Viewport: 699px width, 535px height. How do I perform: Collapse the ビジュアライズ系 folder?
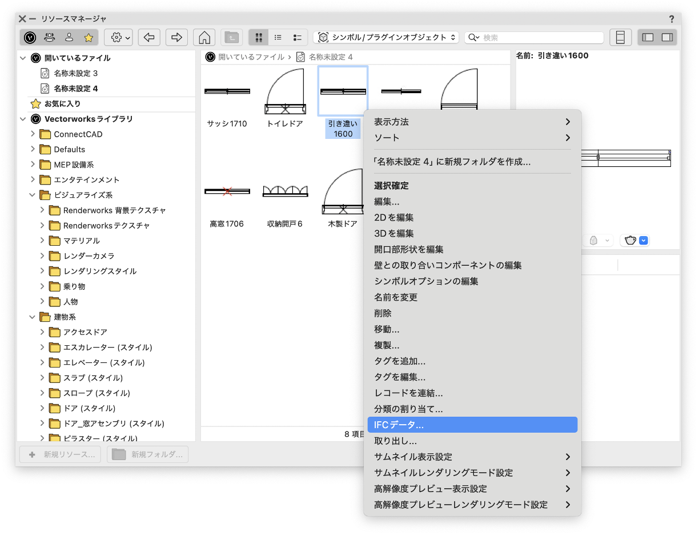33,195
